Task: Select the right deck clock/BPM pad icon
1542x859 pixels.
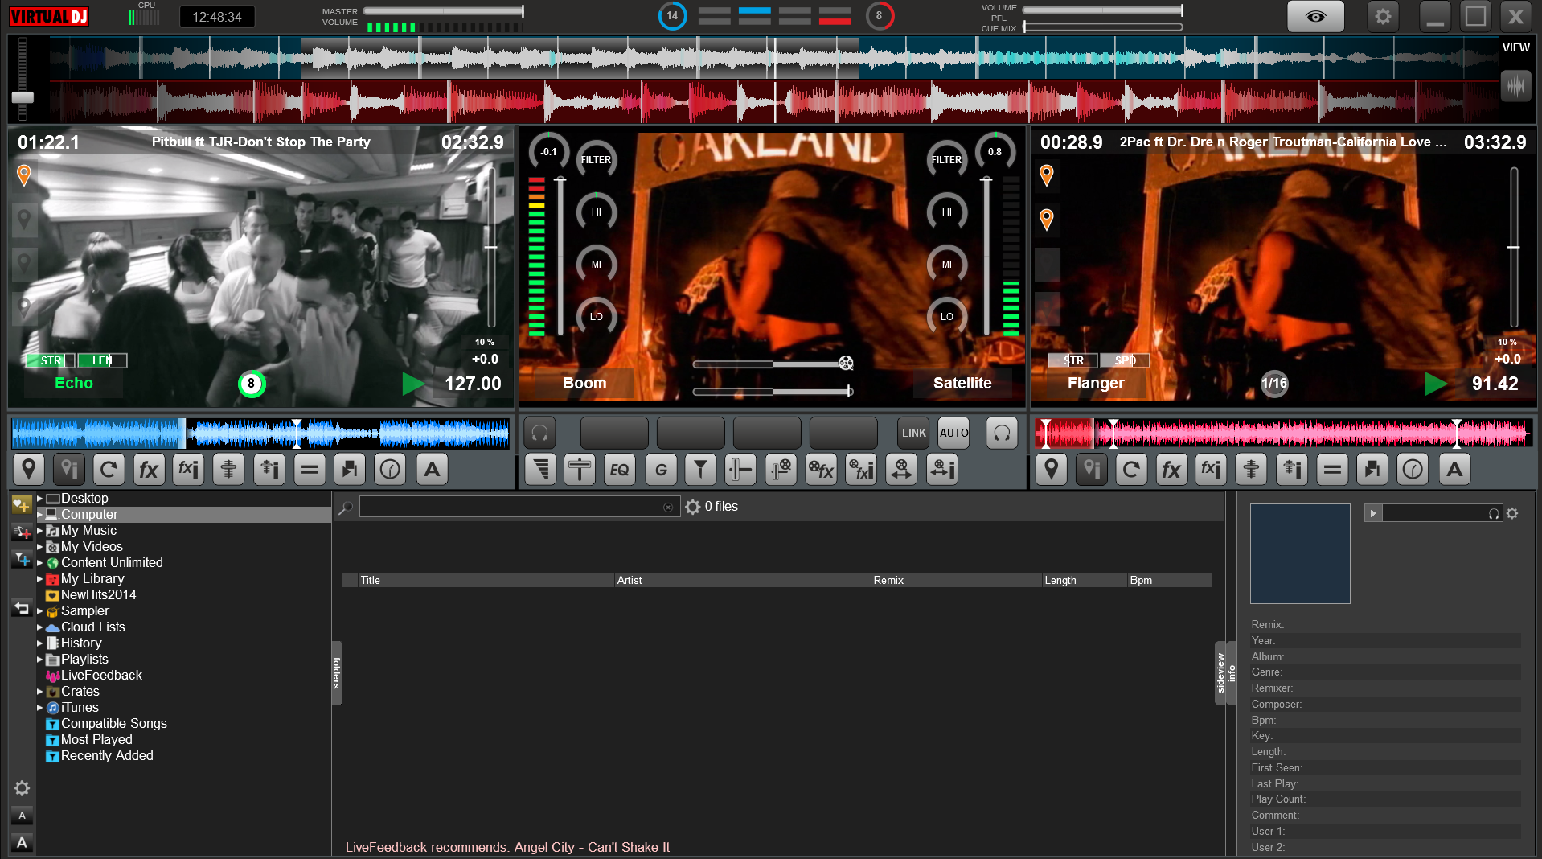Action: [x=1413, y=469]
